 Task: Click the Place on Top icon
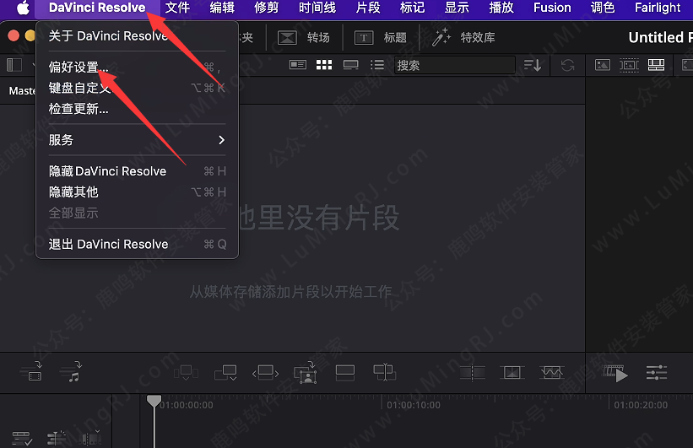pyautogui.click(x=344, y=373)
